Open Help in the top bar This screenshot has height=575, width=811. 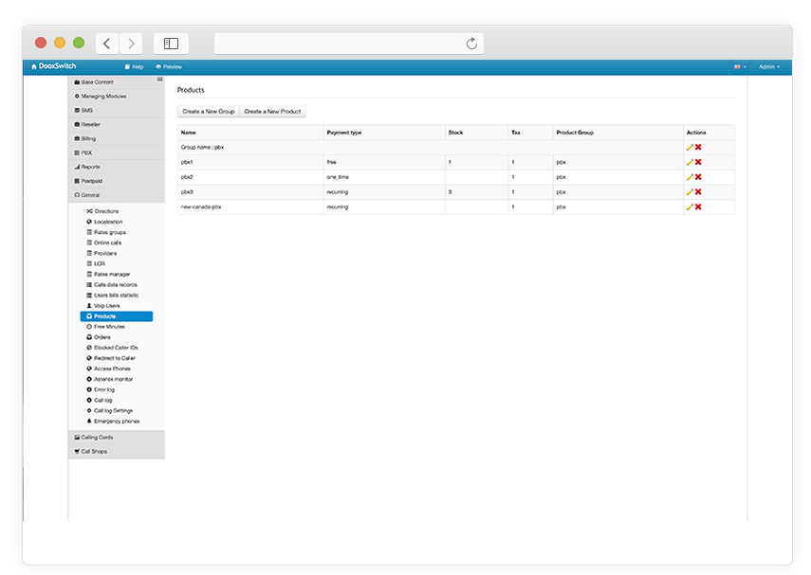point(134,67)
